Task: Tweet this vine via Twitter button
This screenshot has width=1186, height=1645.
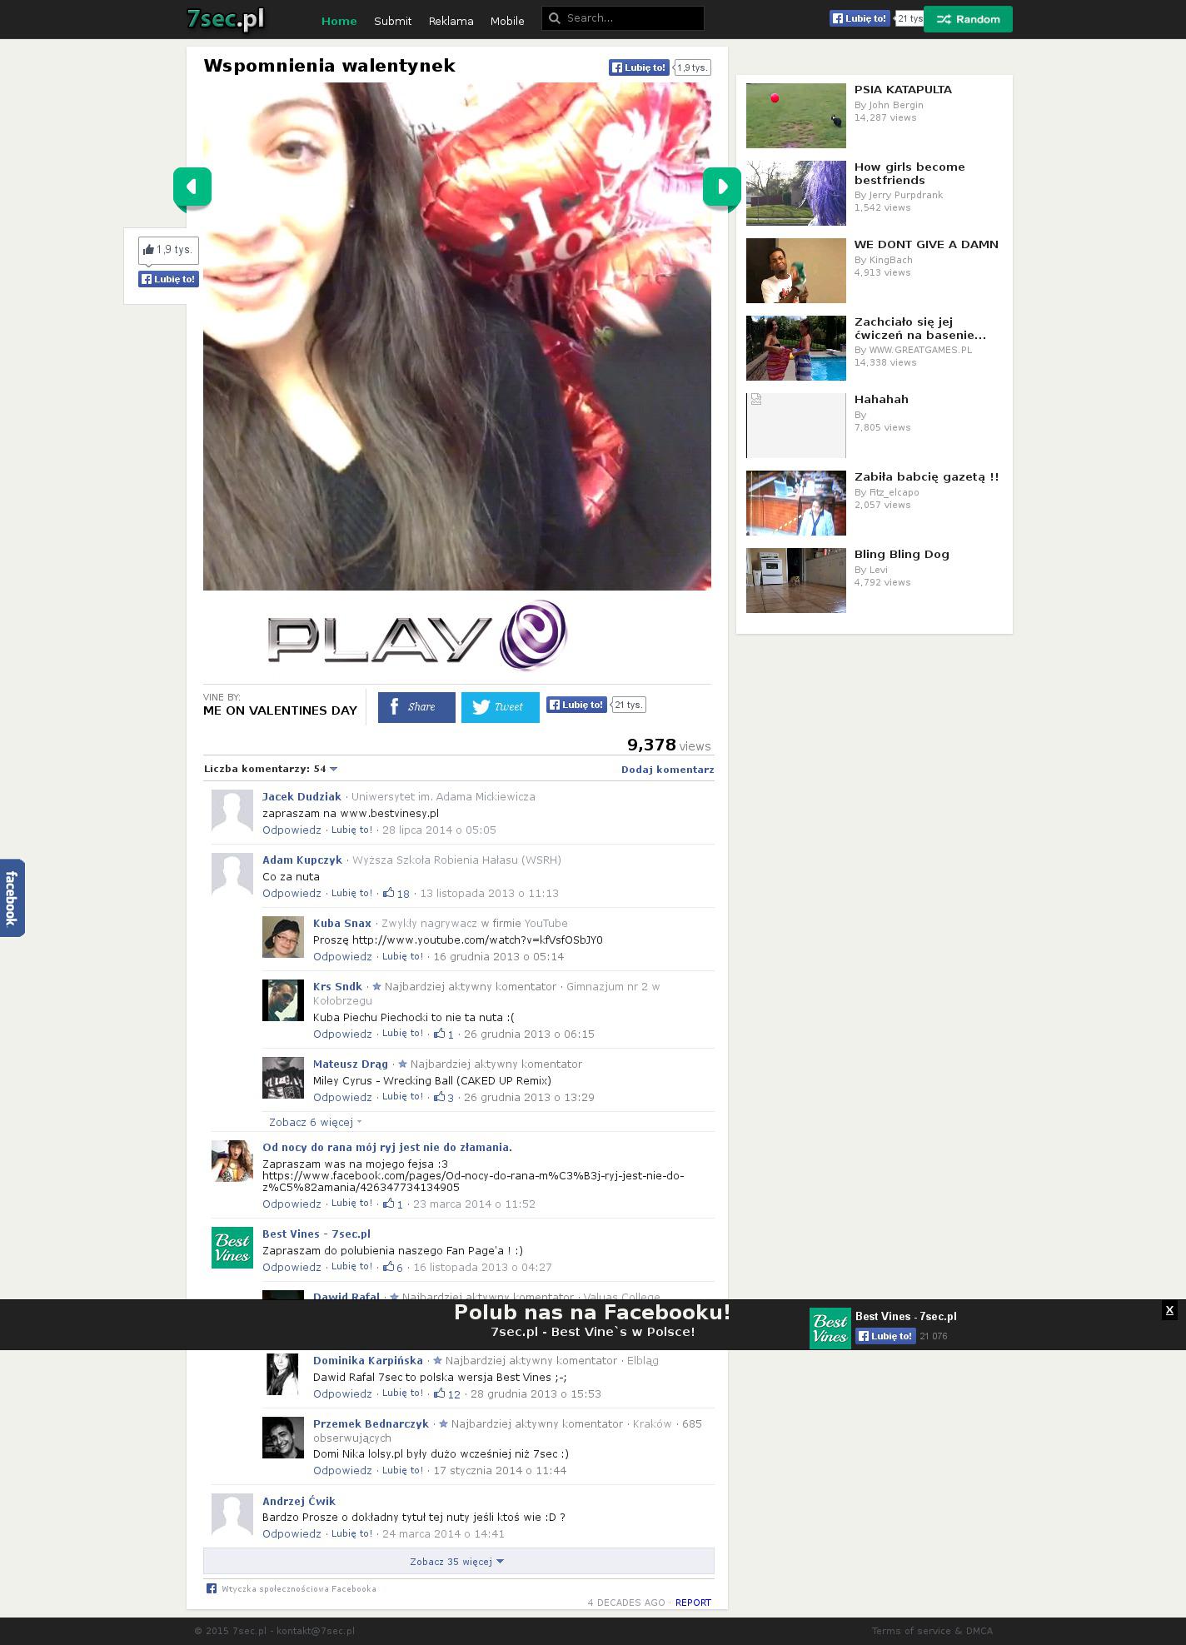Action: click(500, 707)
